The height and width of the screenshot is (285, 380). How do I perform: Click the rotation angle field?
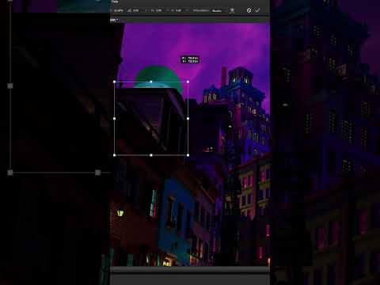click(134, 10)
